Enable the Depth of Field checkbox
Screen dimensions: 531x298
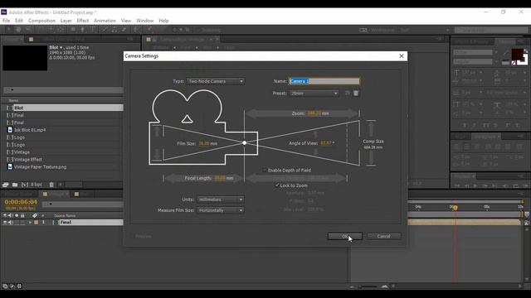point(265,171)
